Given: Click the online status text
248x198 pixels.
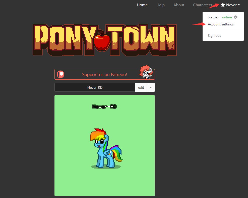Looking at the screenshot, I should tap(227, 17).
